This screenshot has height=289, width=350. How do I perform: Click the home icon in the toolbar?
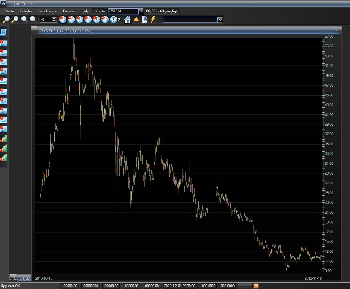(x=128, y=20)
